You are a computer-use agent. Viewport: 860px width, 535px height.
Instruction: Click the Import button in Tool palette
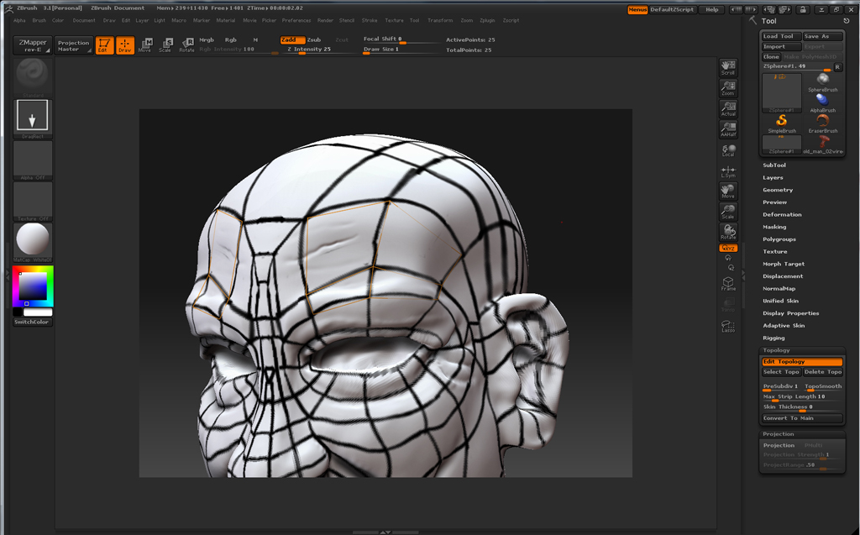click(x=781, y=47)
